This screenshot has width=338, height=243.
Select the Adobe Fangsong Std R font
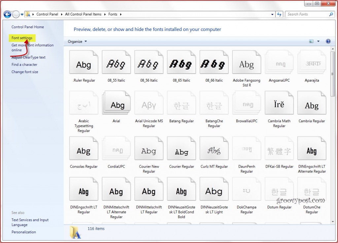click(x=246, y=65)
